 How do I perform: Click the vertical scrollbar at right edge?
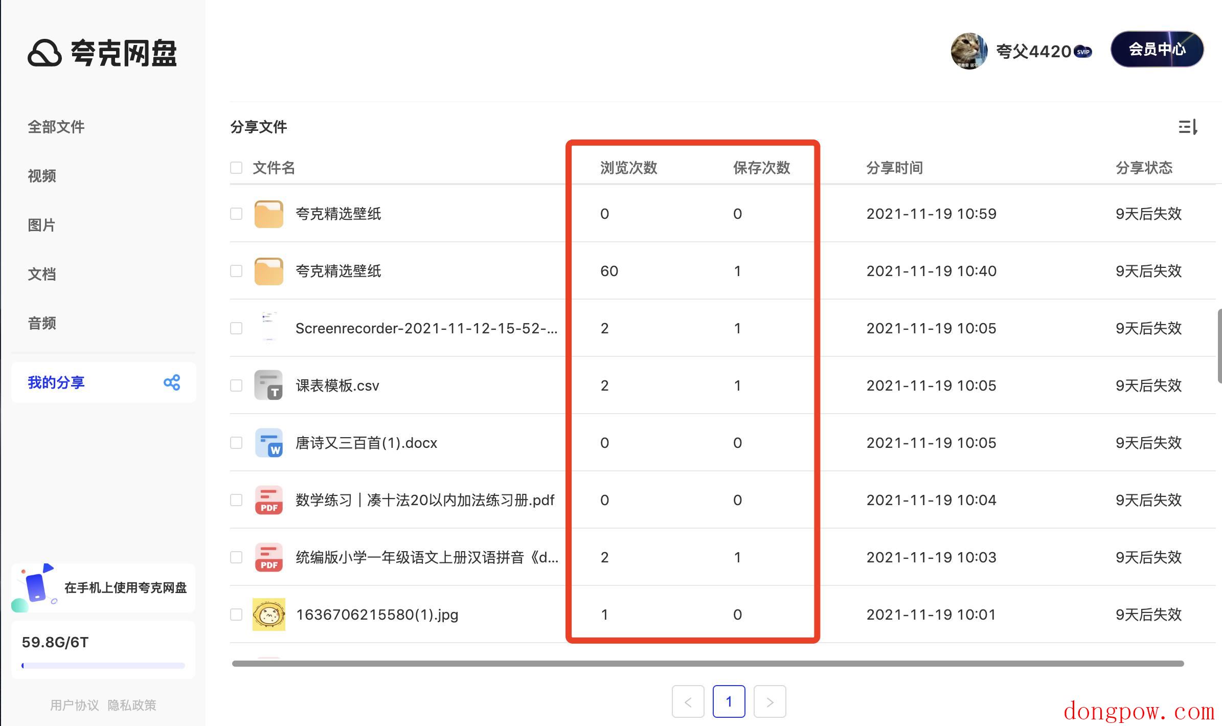1219,346
